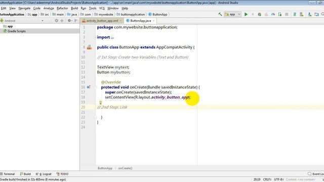The image size is (324, 182).
Task: Click the 'src' breadcrumb in navigation bar
Action: [x=45, y=15]
